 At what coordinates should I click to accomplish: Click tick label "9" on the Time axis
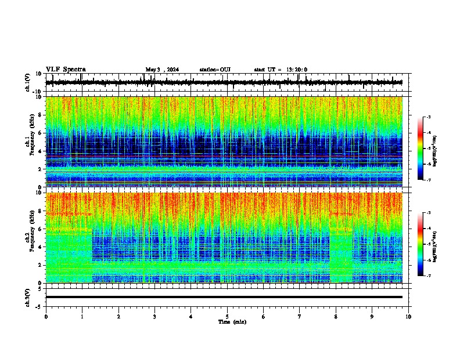pos(372,317)
